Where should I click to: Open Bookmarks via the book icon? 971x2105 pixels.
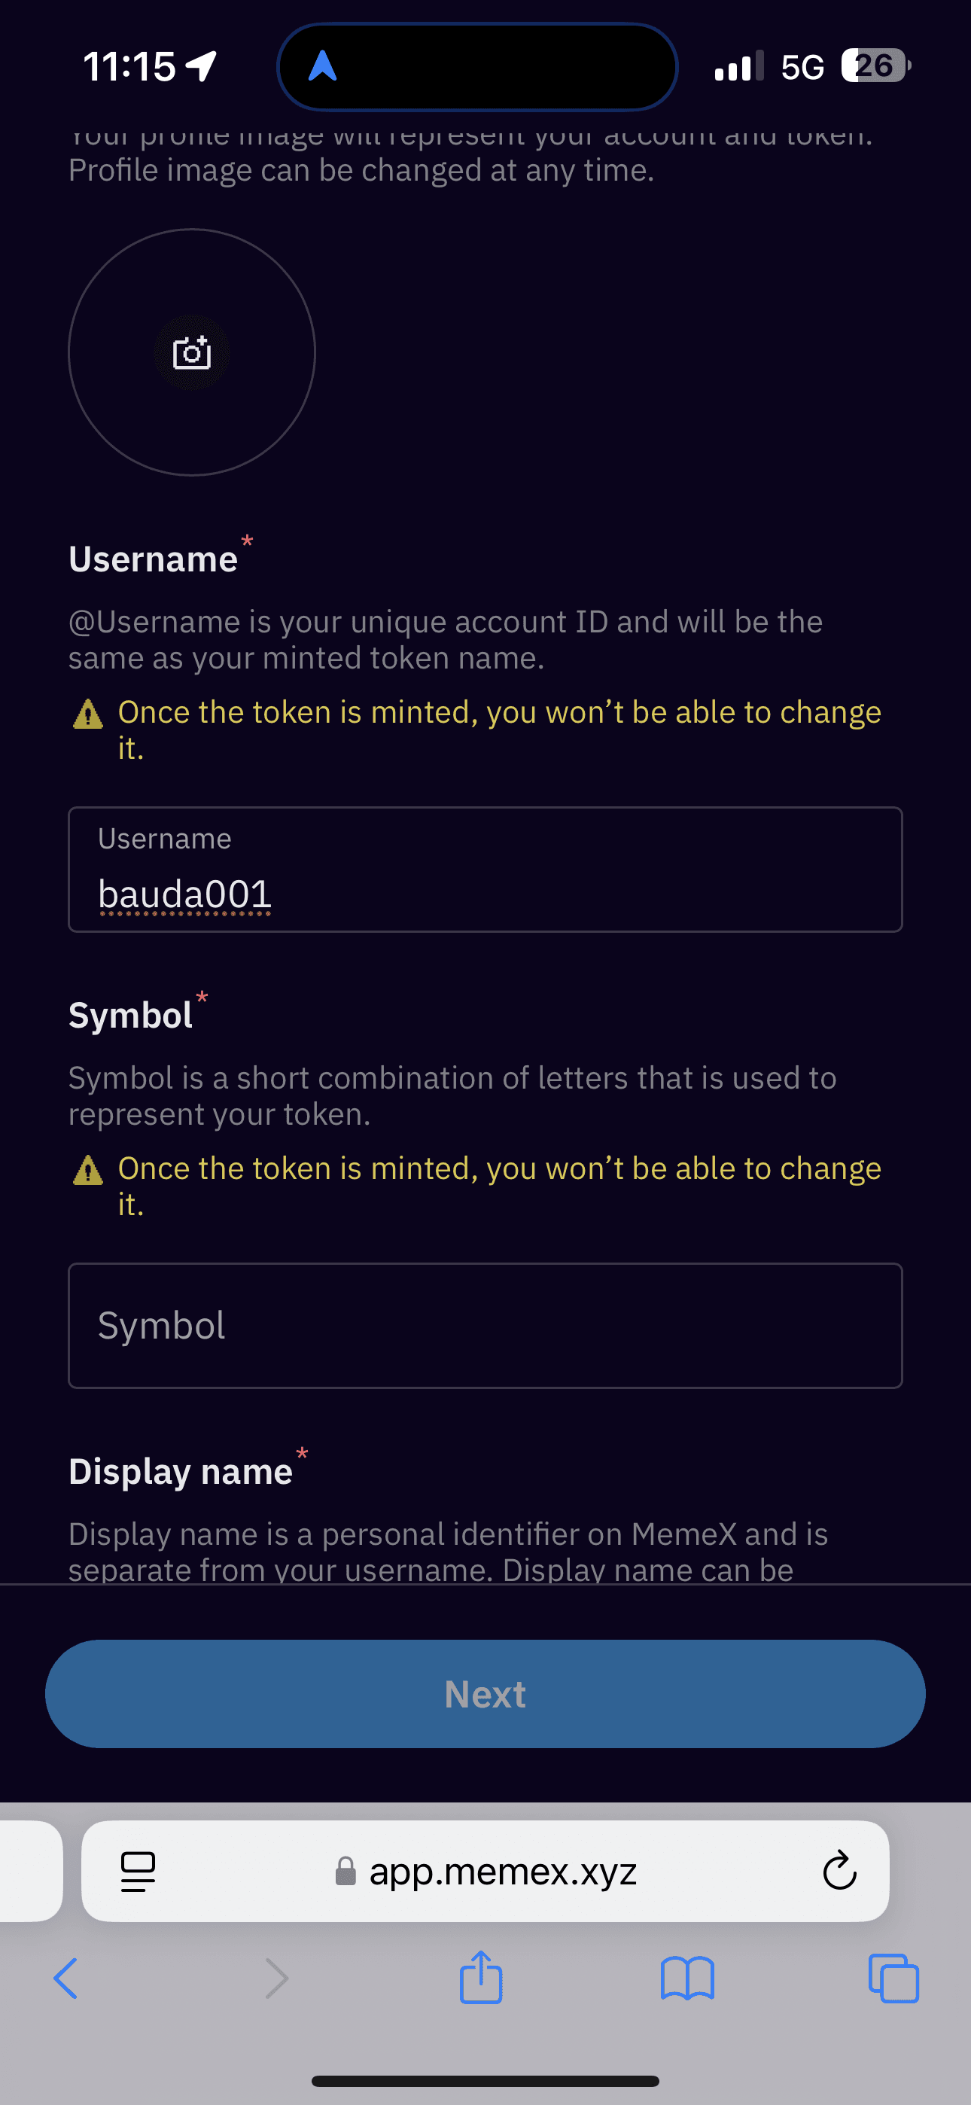688,1979
